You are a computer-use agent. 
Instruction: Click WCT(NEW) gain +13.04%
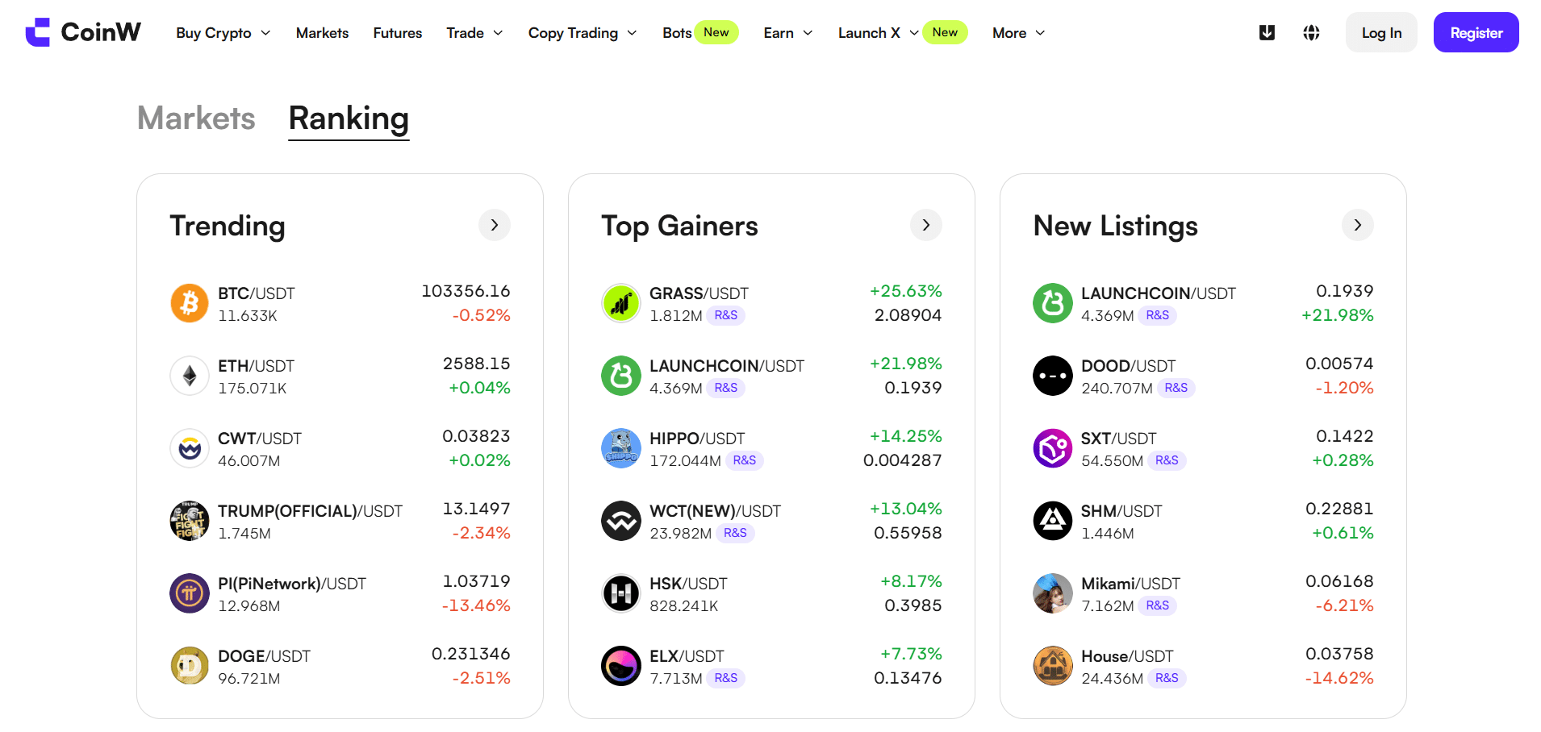click(x=906, y=509)
